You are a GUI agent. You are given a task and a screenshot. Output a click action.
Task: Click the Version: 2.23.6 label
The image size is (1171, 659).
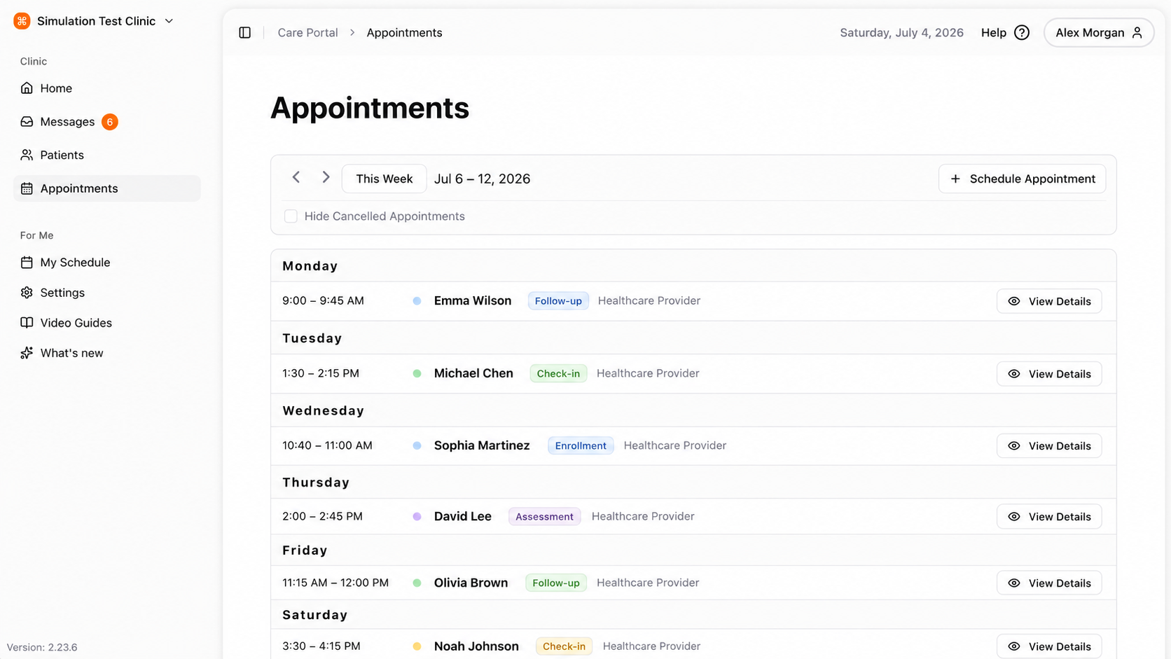tap(42, 647)
